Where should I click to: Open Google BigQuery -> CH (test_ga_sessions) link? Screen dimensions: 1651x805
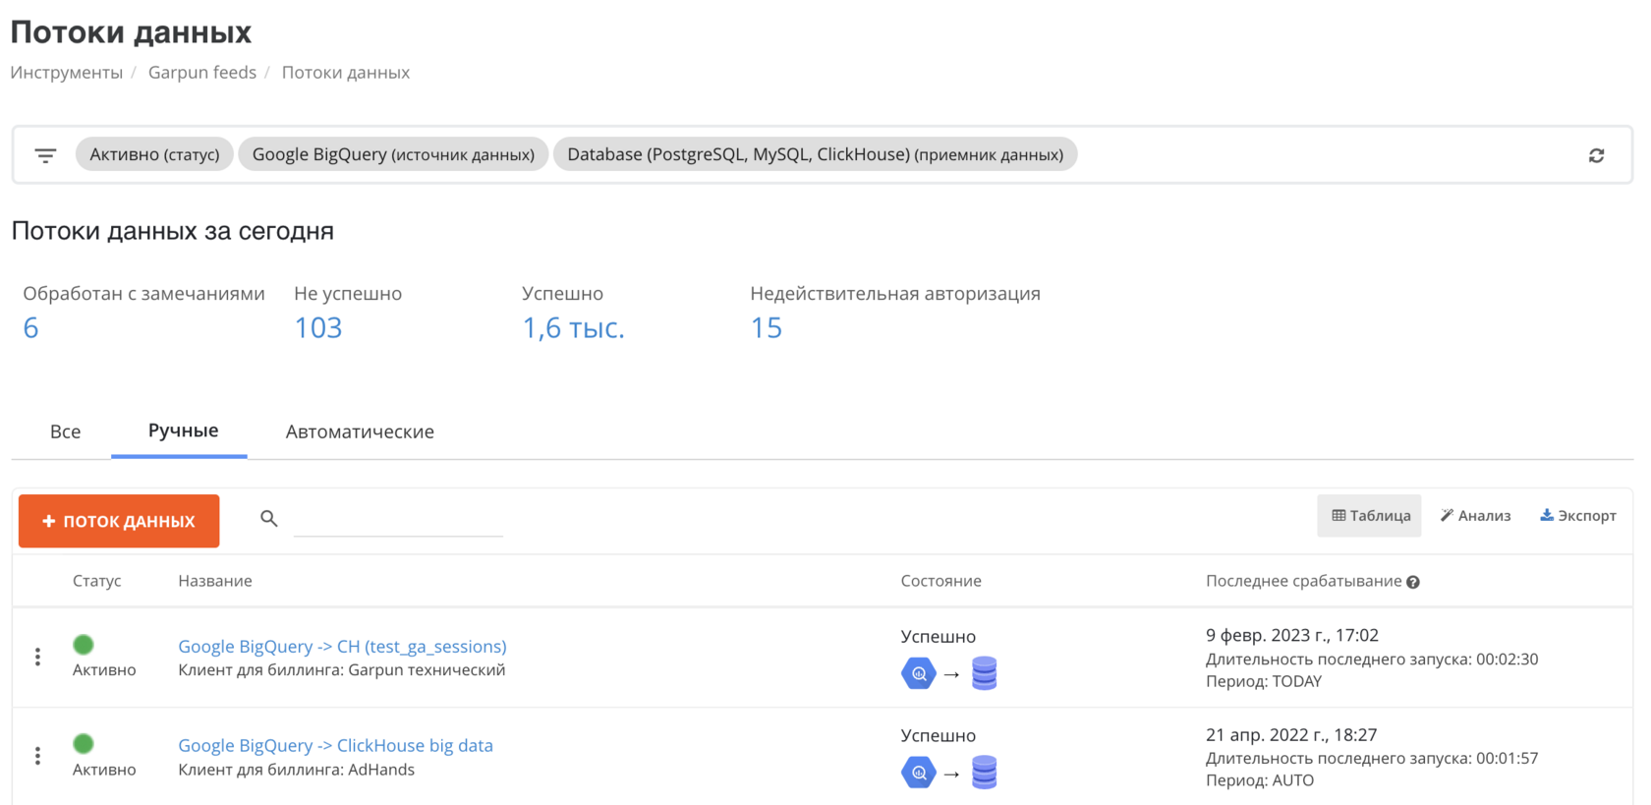(342, 646)
